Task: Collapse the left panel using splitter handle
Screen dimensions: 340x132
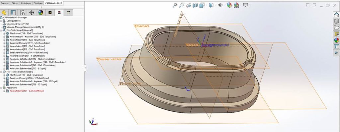Action: pyautogui.click(x=85, y=68)
